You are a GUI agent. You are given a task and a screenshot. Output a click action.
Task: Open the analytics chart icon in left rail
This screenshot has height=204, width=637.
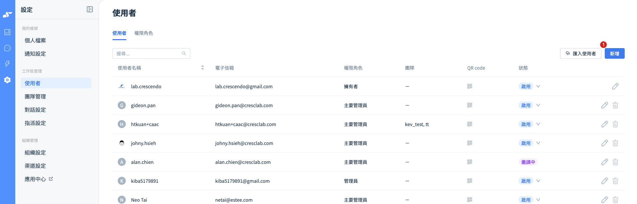click(7, 32)
